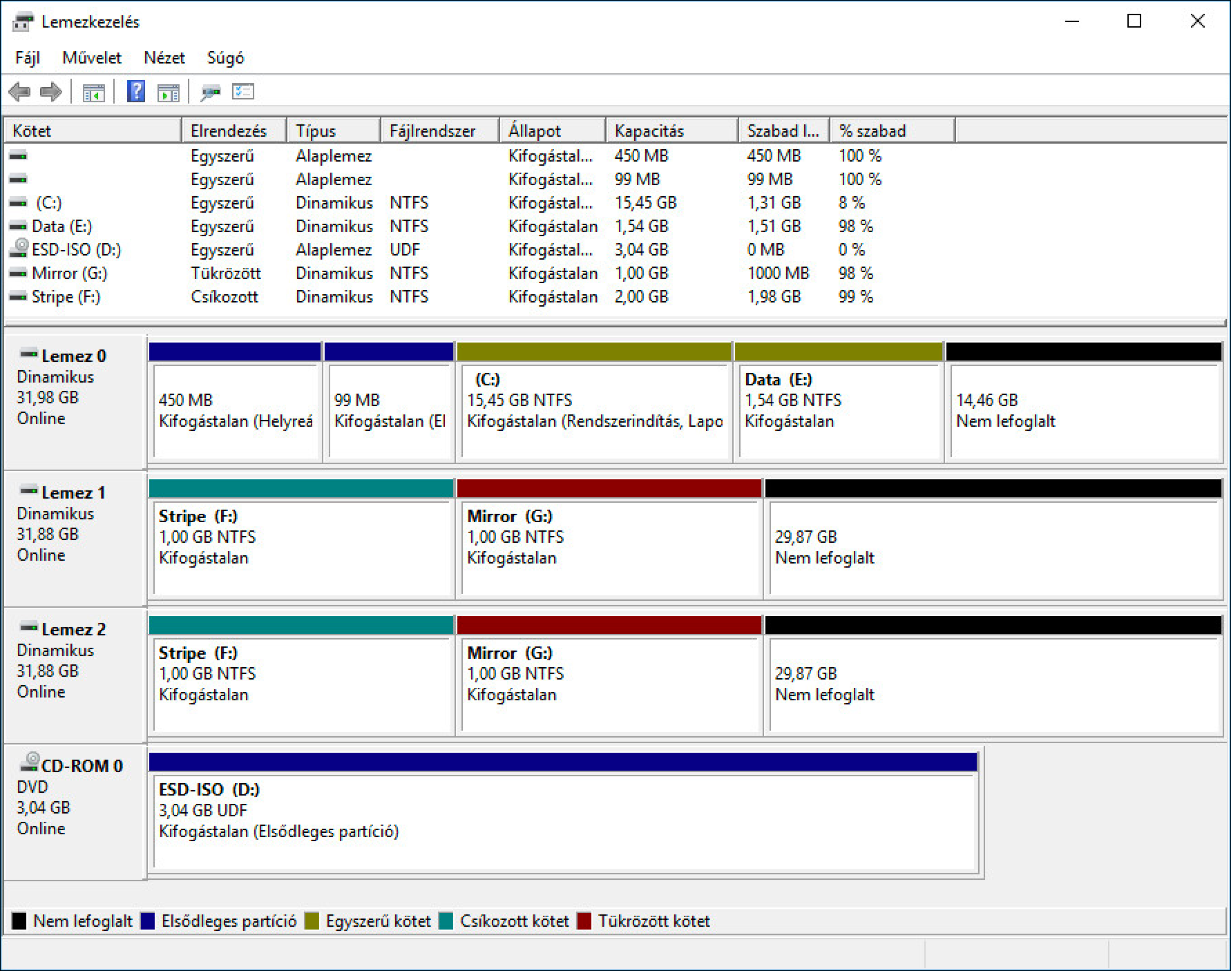Image resolution: width=1231 pixels, height=971 pixels.
Task: Select the Data (E:) partition on Lemez 0
Action: pos(839,402)
